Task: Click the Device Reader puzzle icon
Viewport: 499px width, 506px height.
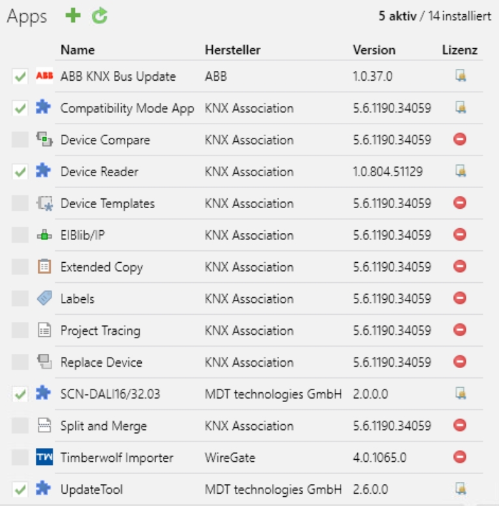Action: coord(43,170)
